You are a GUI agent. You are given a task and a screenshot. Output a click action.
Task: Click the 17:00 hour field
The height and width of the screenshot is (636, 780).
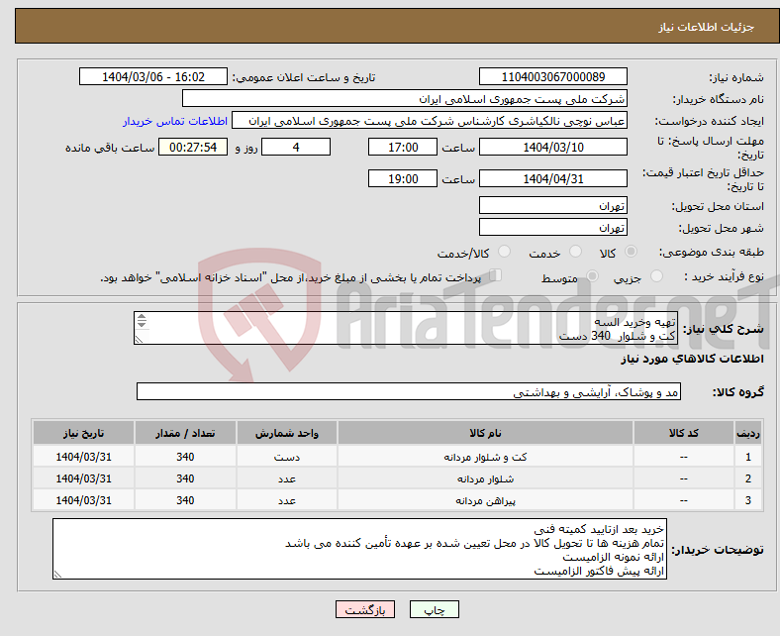point(403,147)
